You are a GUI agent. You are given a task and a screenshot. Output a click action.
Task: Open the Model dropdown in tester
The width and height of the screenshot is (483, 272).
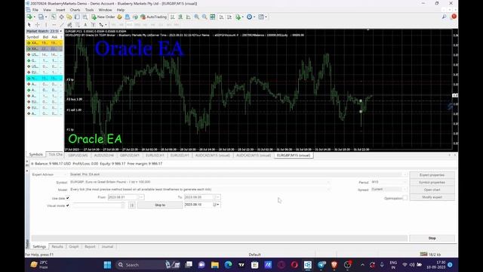point(328,190)
